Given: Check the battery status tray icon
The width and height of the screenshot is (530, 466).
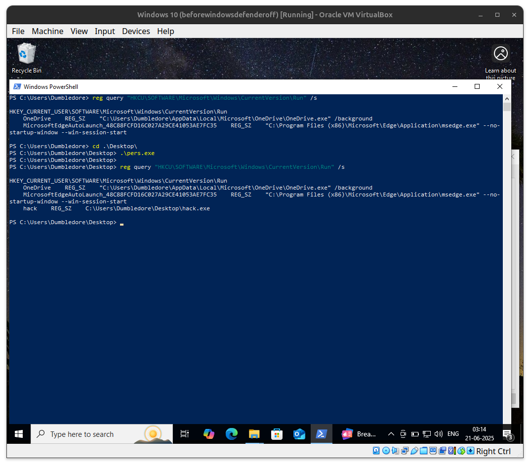Looking at the screenshot, I should pos(415,434).
